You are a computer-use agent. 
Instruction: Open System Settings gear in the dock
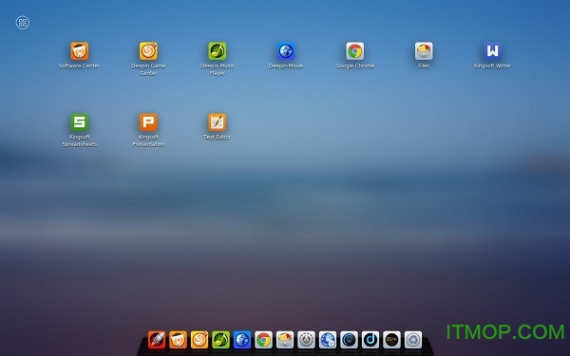(x=307, y=340)
